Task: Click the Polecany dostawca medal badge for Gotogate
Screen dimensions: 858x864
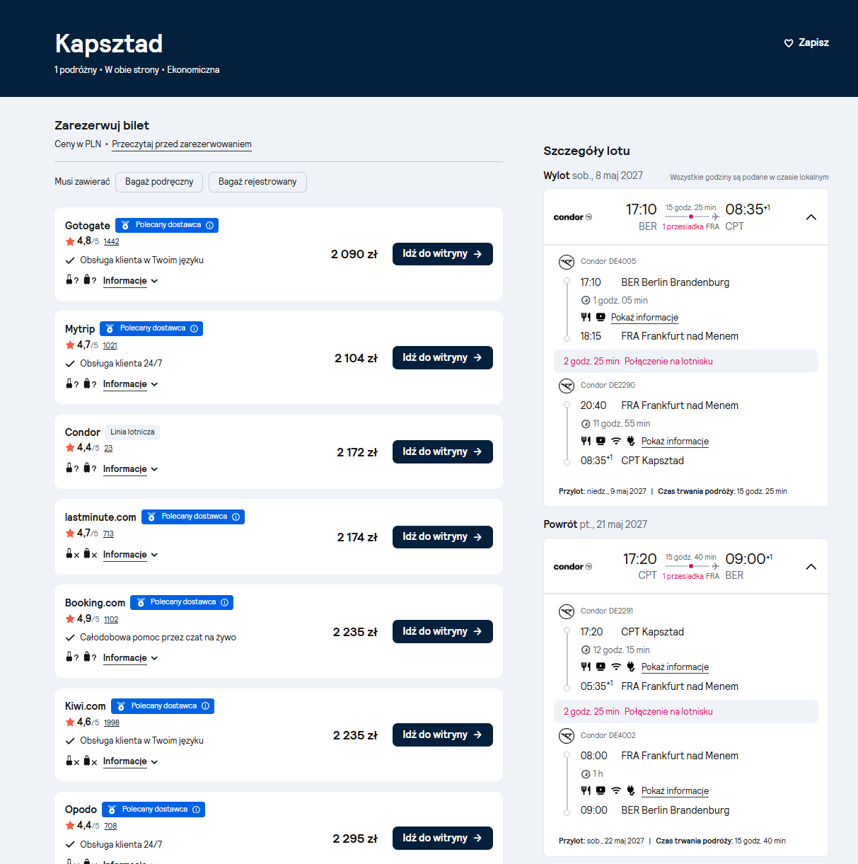Action: coord(167,225)
